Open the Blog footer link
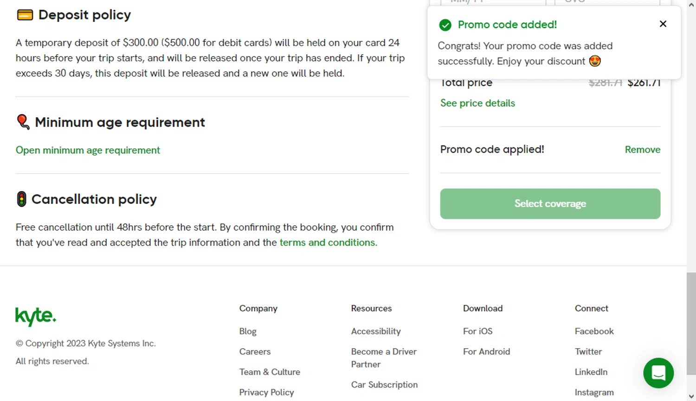Viewport: 696px width, 401px height. tap(248, 331)
